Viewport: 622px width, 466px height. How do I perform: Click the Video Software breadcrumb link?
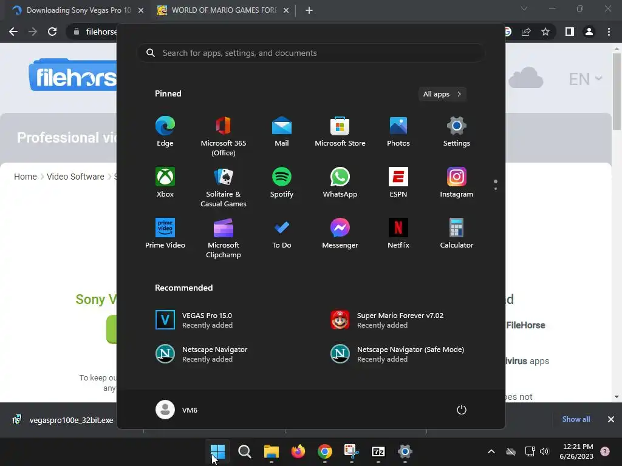tap(75, 177)
